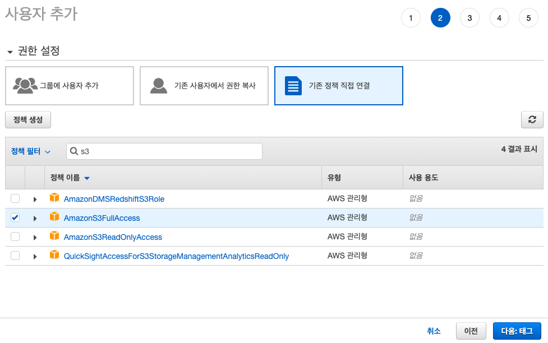Collapse the 권한 설정 section
The height and width of the screenshot is (343, 548).
(10, 50)
